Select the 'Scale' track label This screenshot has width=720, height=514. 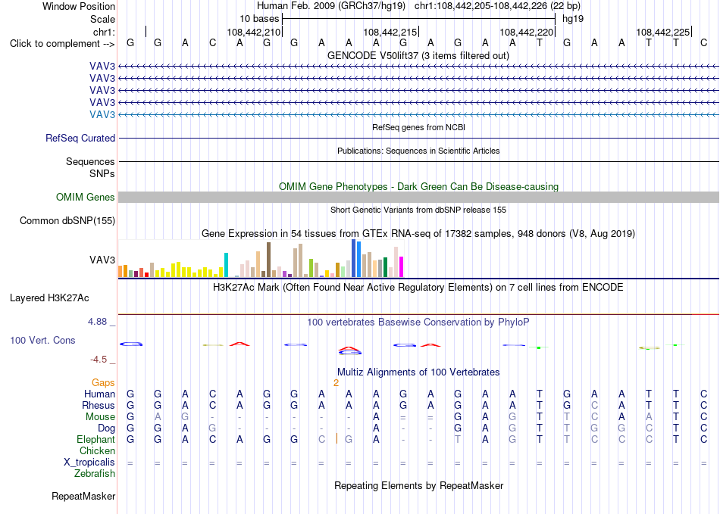click(102, 19)
